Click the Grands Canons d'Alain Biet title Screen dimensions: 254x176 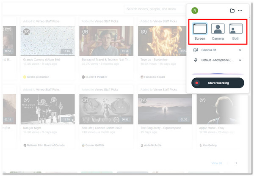coord(41,60)
